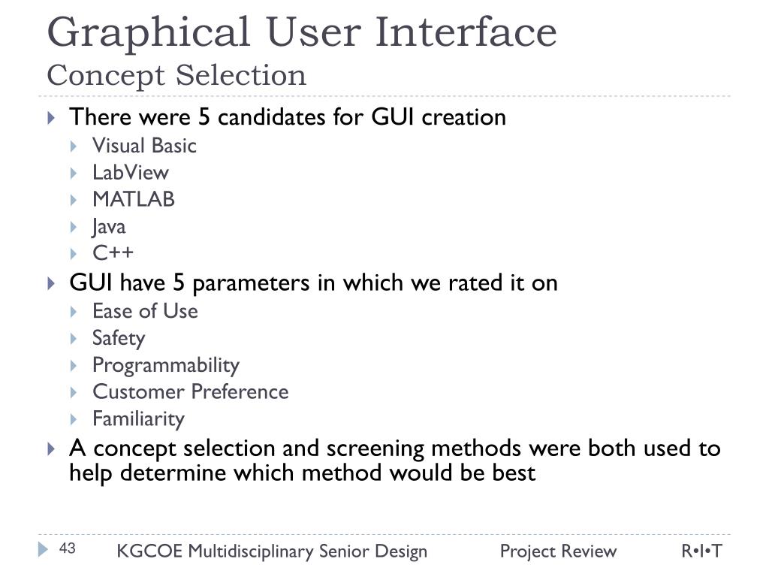Viewport: 769px width, 577px height.
Task: Click the arrow bullet beside Java
Action: (74, 227)
